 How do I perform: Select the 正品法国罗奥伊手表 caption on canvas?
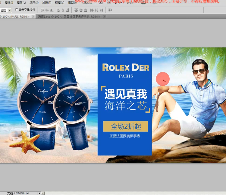(125, 136)
